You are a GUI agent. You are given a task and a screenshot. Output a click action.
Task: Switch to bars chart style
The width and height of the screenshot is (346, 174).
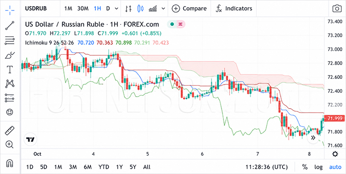tap(128, 9)
